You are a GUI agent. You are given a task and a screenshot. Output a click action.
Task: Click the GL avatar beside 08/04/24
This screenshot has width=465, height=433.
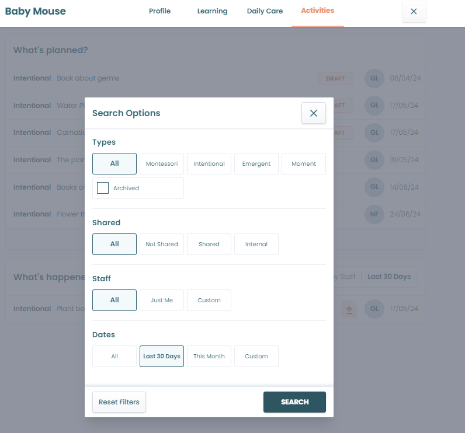pos(374,78)
